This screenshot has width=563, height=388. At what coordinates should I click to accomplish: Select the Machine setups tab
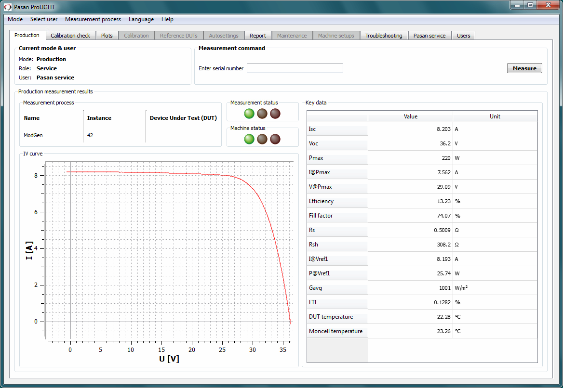[336, 36]
